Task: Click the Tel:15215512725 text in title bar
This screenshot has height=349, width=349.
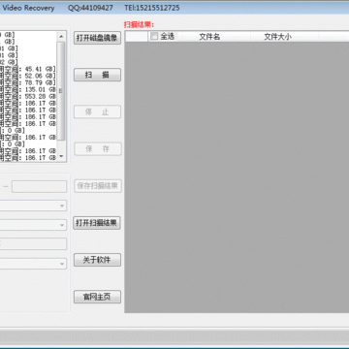Action: 152,8
